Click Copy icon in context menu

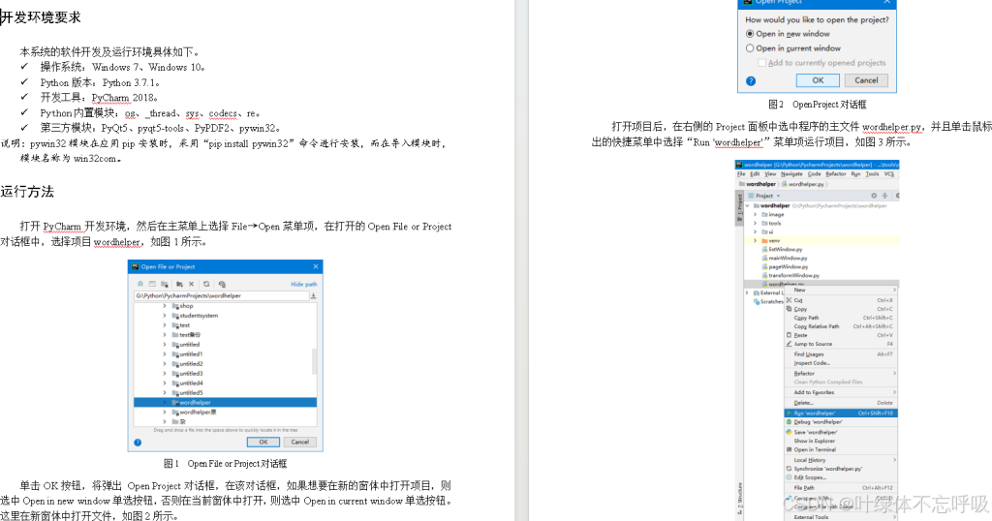[x=789, y=309]
